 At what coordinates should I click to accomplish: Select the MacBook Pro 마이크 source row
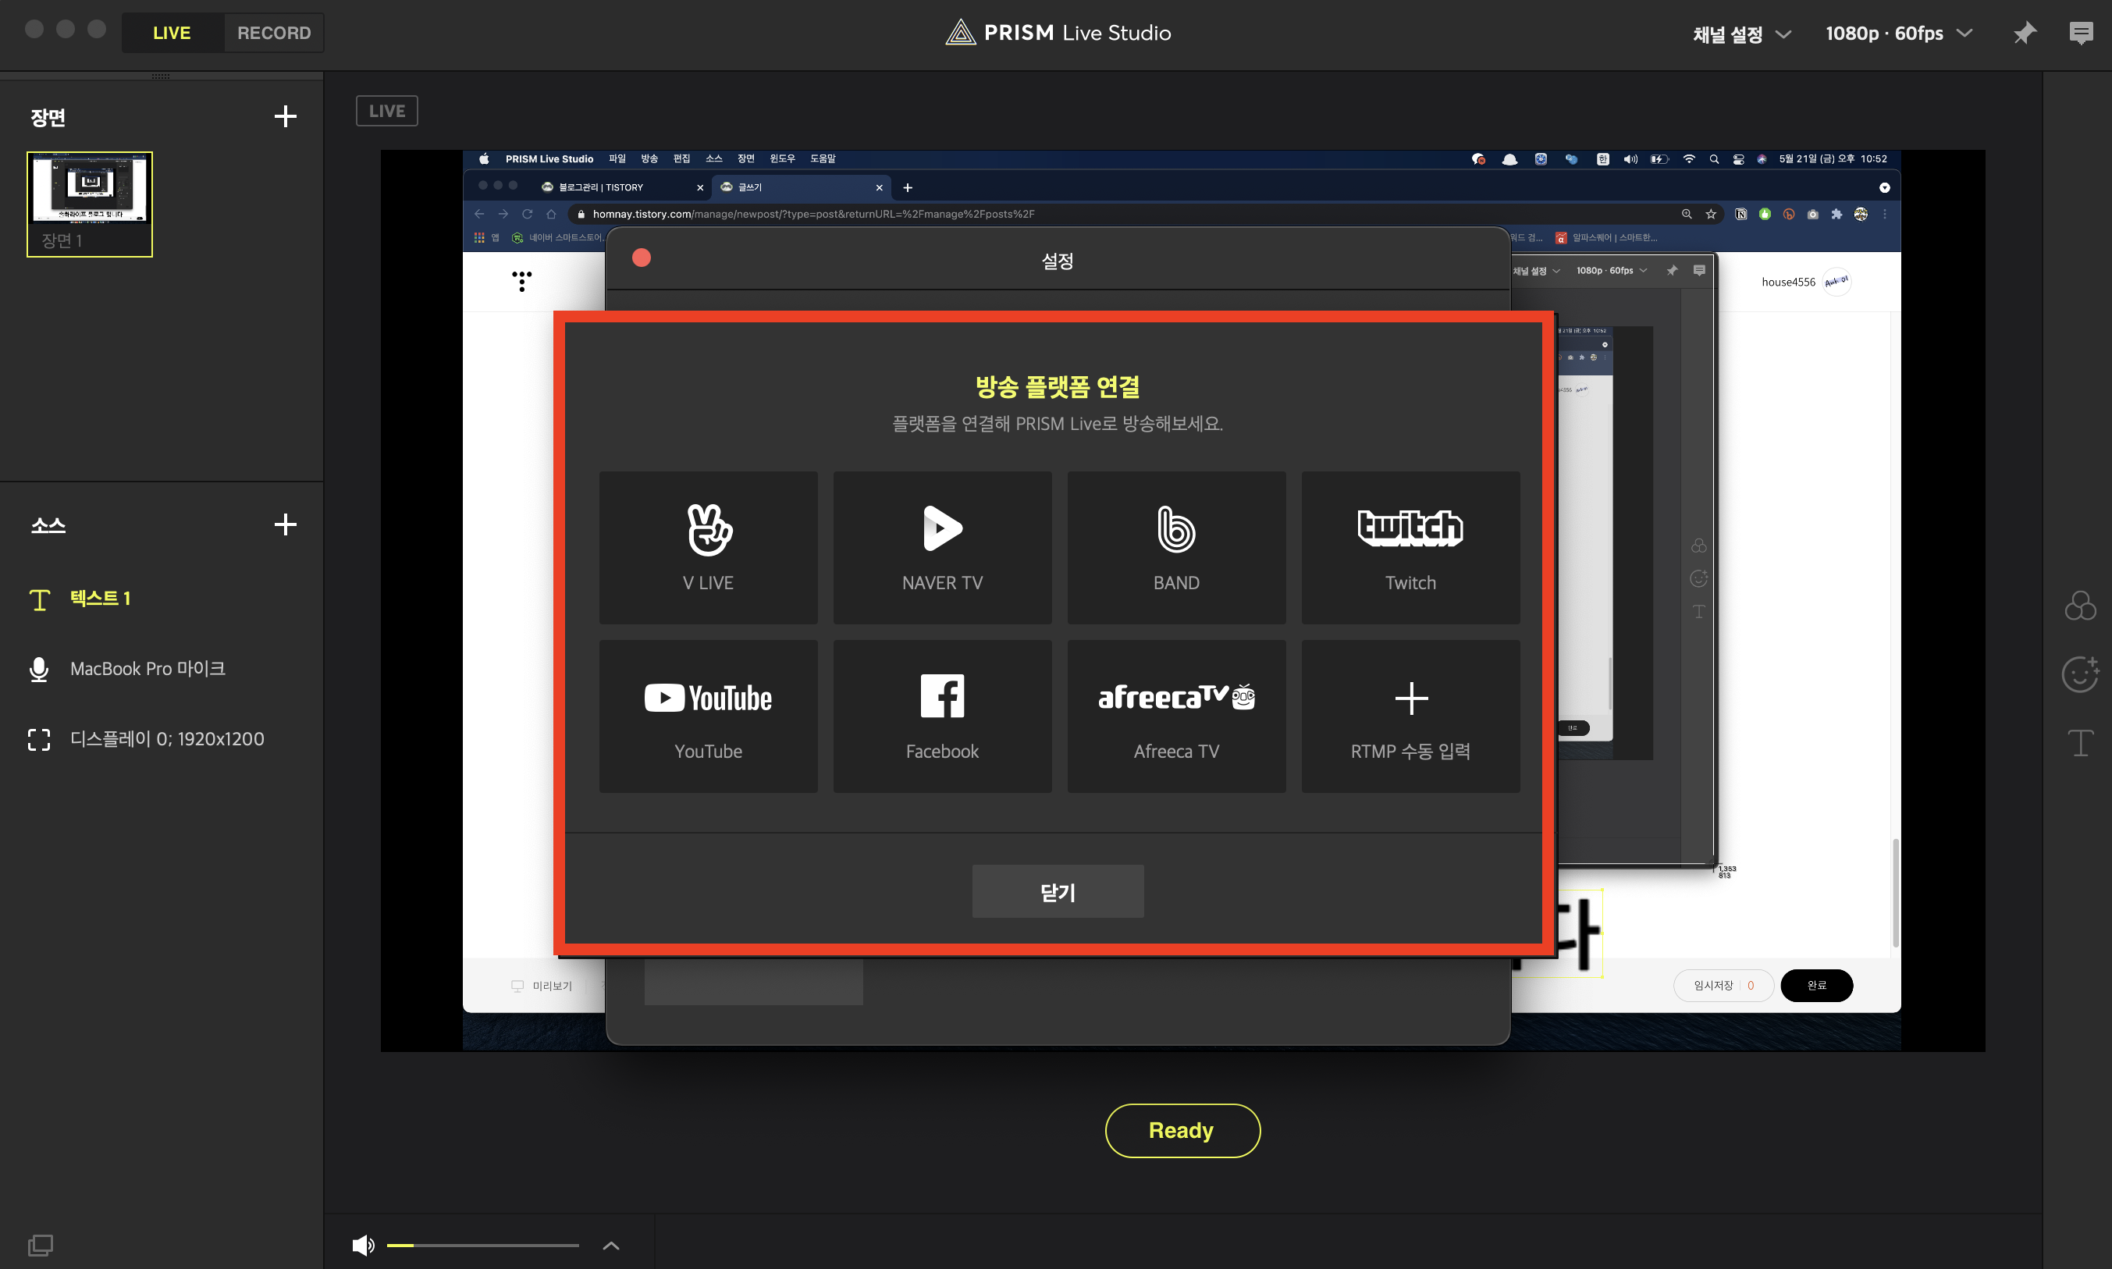[162, 669]
